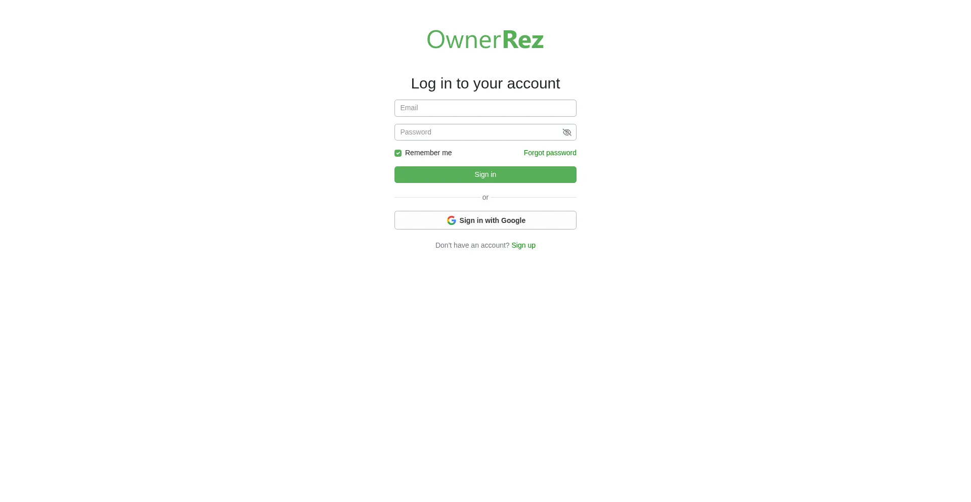Click divider line left of or
Screen dimensions: 971x502
click(x=437, y=197)
